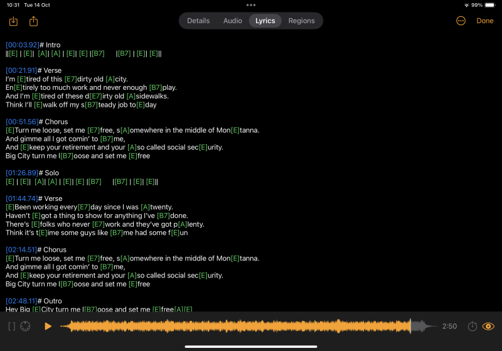Select the Lyrics tab

265,21
